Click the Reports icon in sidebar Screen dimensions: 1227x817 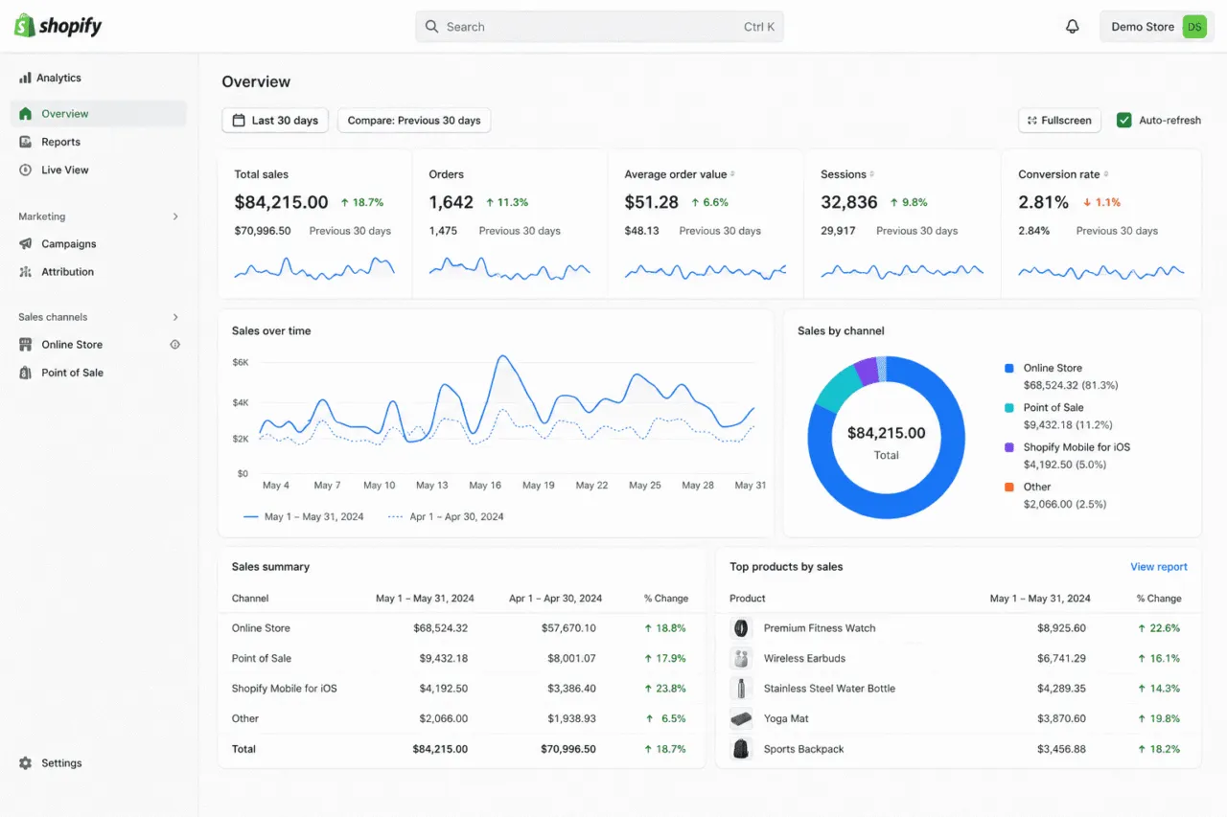coord(26,142)
